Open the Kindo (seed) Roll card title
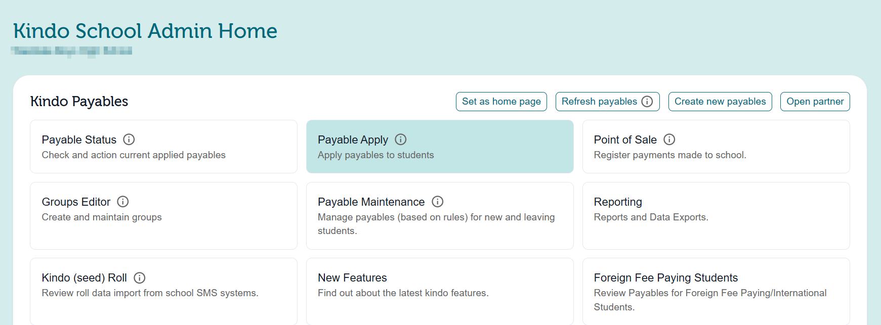The width and height of the screenshot is (881, 325). [x=85, y=278]
